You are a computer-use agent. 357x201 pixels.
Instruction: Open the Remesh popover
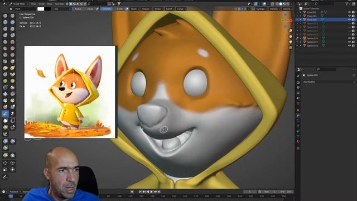[x=275, y=9]
